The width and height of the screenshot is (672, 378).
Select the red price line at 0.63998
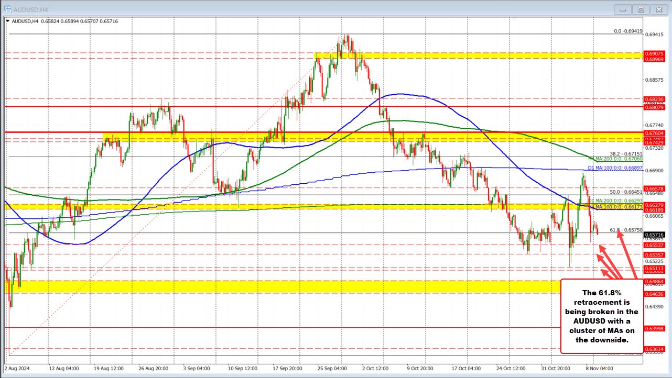click(x=315, y=327)
